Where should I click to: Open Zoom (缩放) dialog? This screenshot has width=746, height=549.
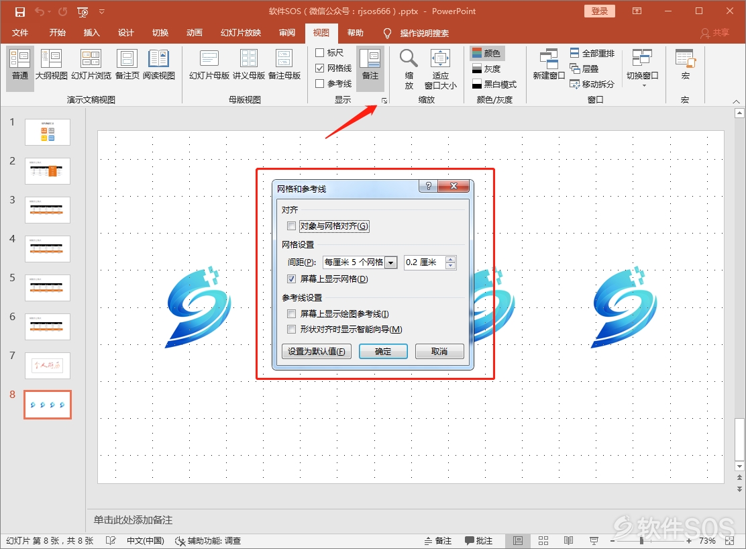coord(409,69)
